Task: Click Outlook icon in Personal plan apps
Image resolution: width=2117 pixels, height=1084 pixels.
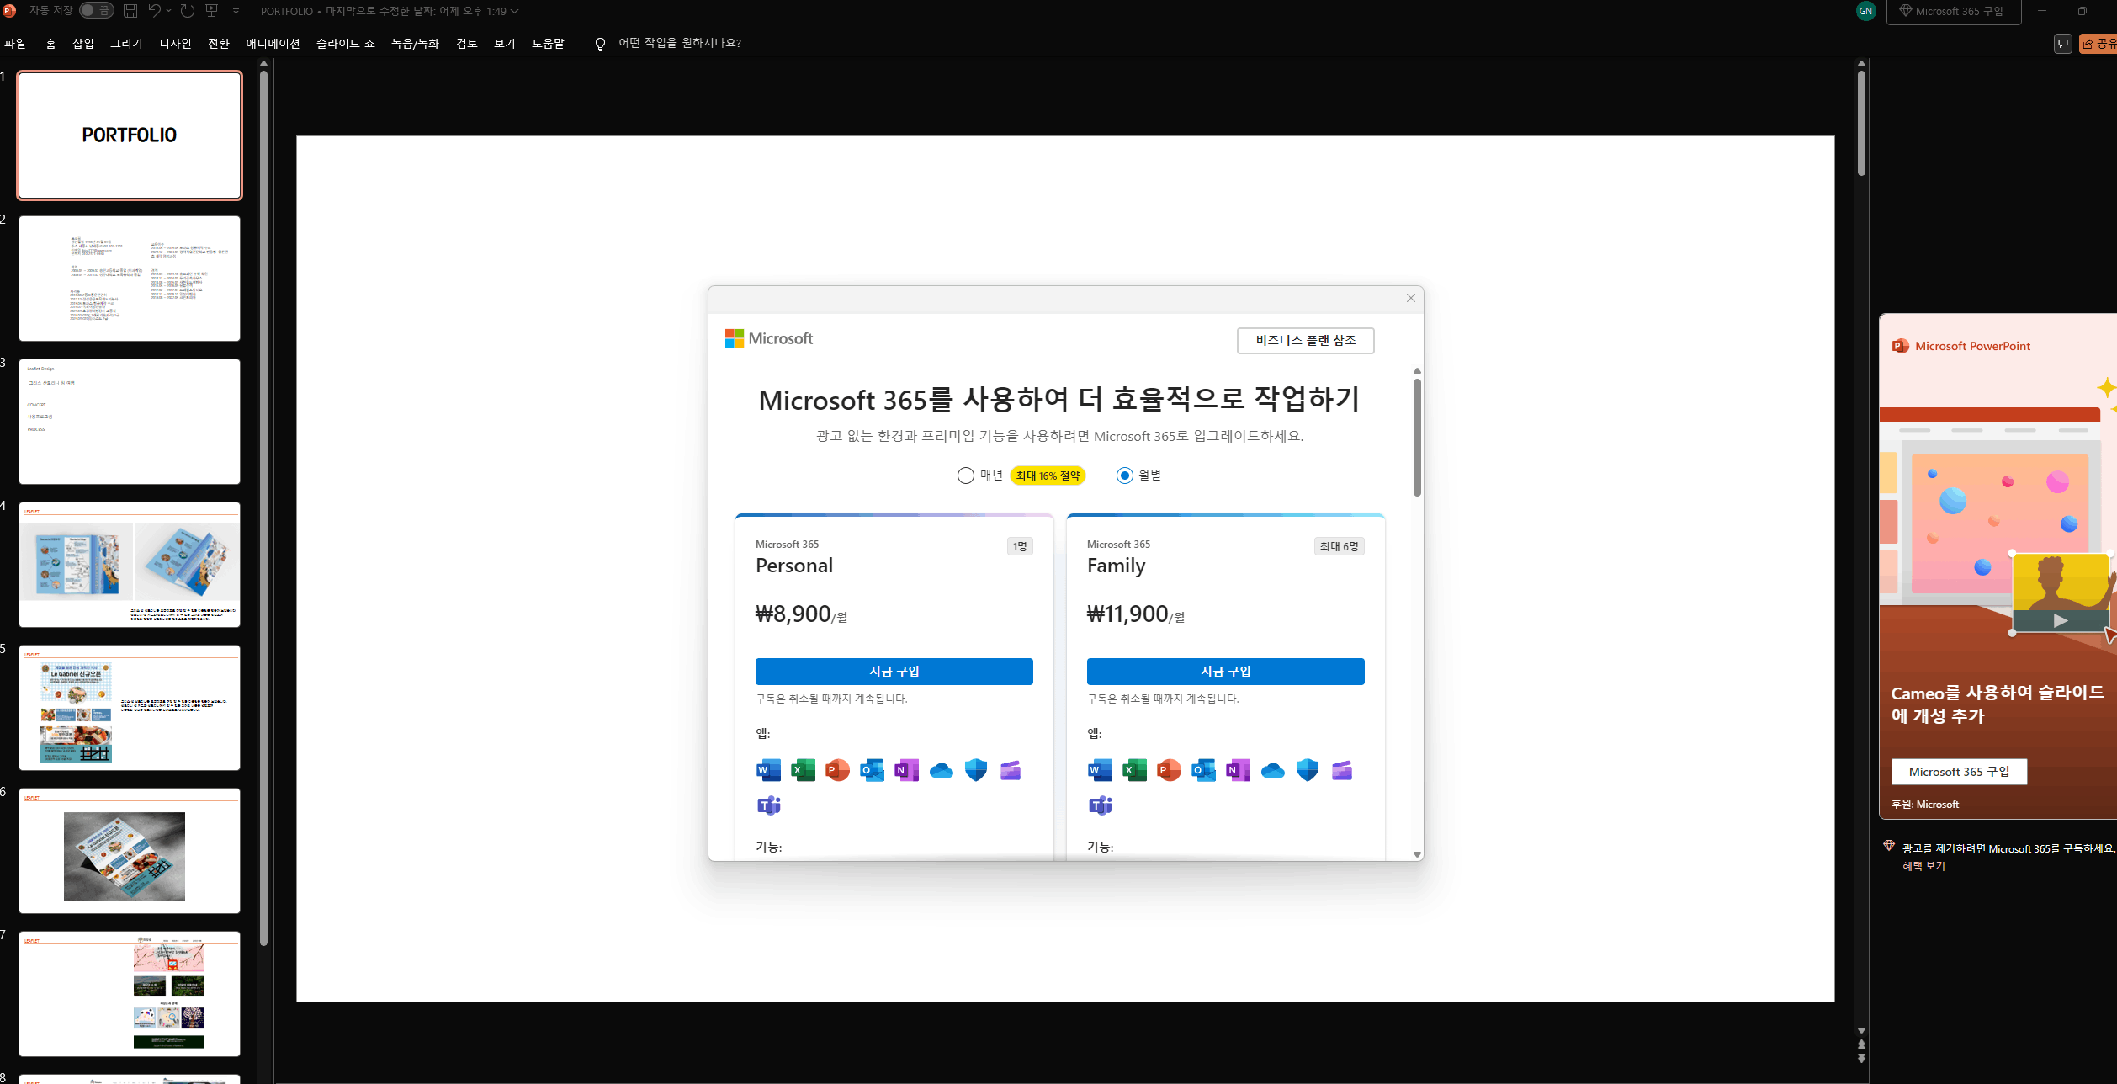Action: pyautogui.click(x=872, y=770)
